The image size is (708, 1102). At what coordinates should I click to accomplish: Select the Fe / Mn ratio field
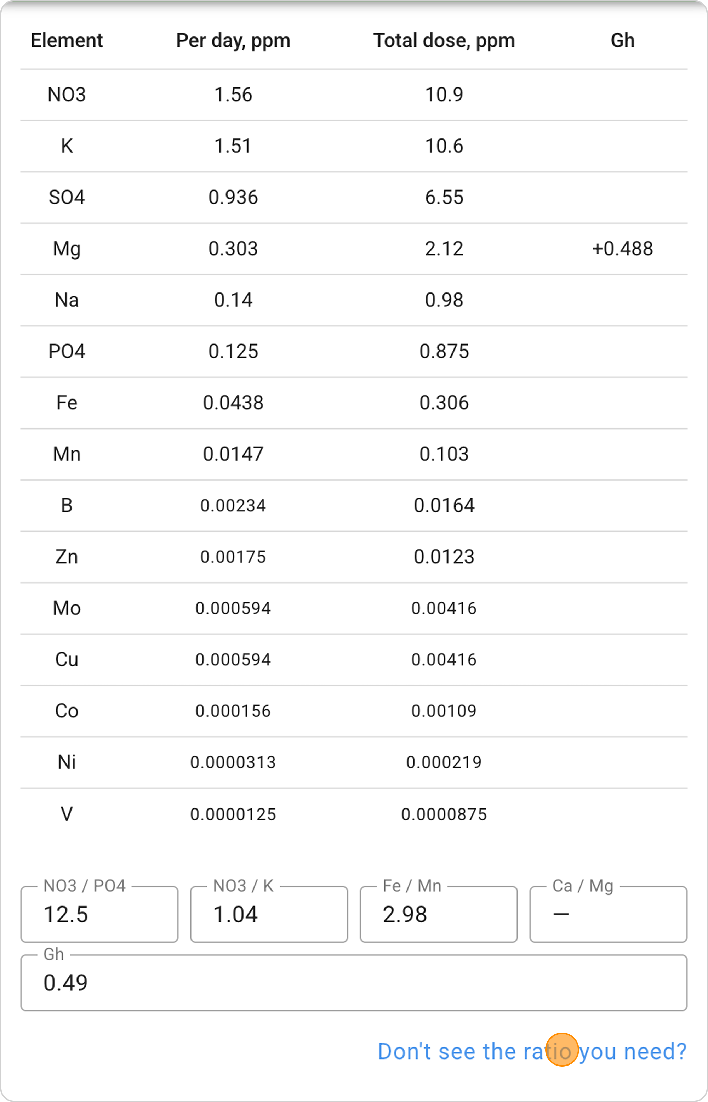tap(439, 914)
